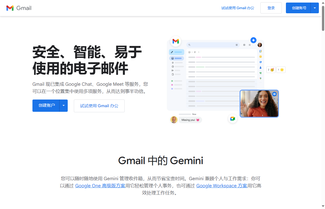Viewport: 325px width, 209px height.
Task: Select the Compose pencil icon in the mockup
Action: (x=172, y=52)
